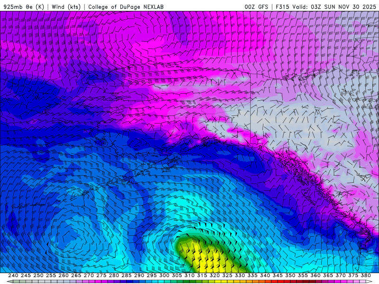Click the 350 colorbar label
379x284 pixels.
point(290,275)
